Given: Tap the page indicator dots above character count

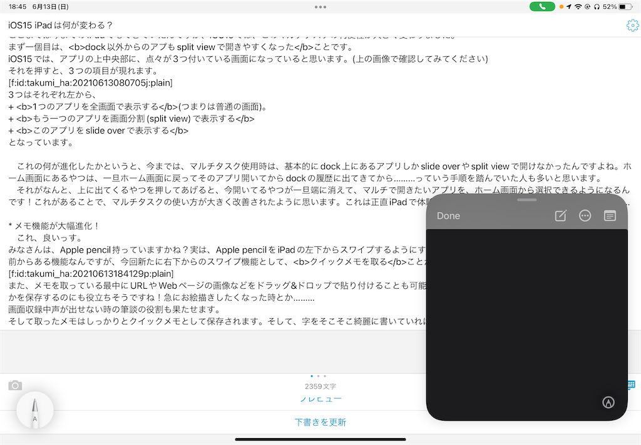Looking at the screenshot, I should 318,376.
